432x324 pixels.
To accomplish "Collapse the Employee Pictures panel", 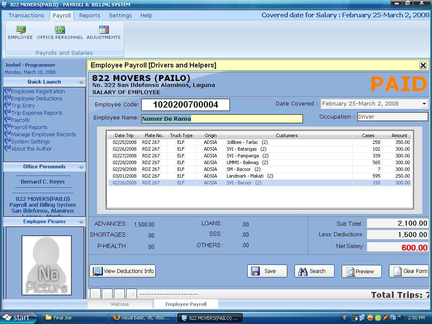I will (81, 222).
